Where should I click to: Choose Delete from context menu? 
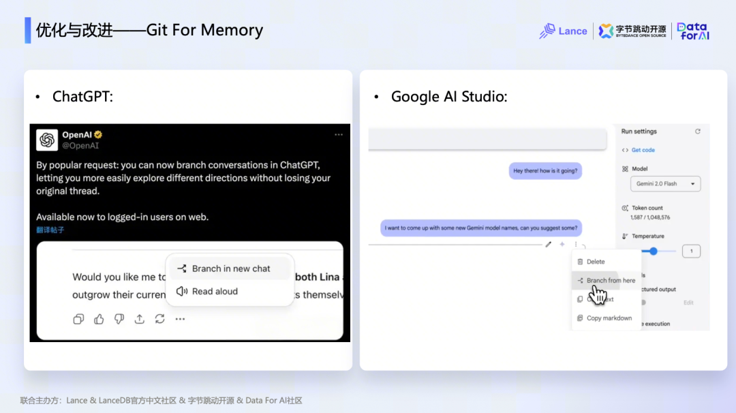(x=606, y=262)
